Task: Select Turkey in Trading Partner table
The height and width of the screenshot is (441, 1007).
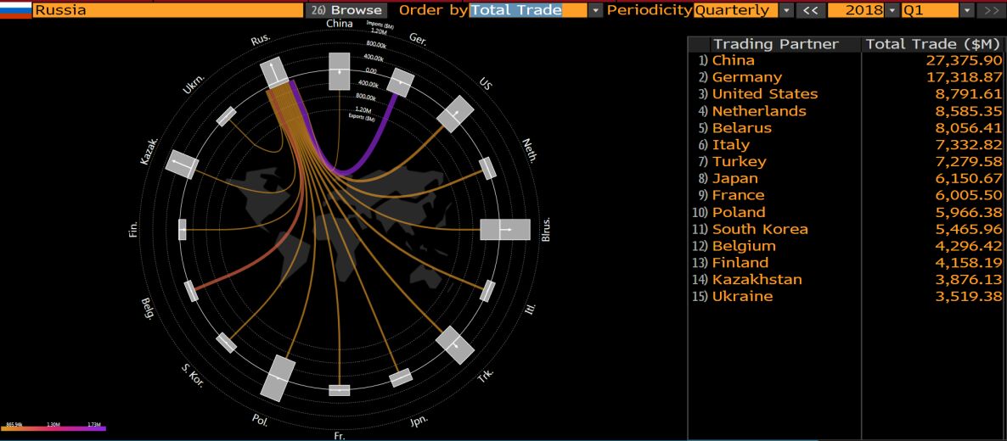Action: coord(740,161)
